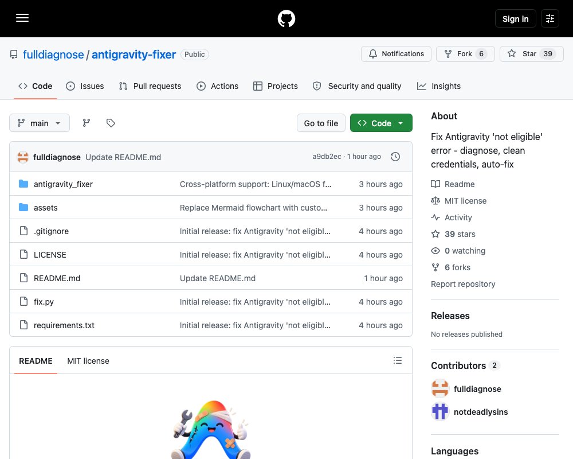Screen dimensions: 573x459
Task: Open the main branch dropdown
Action: click(x=40, y=123)
